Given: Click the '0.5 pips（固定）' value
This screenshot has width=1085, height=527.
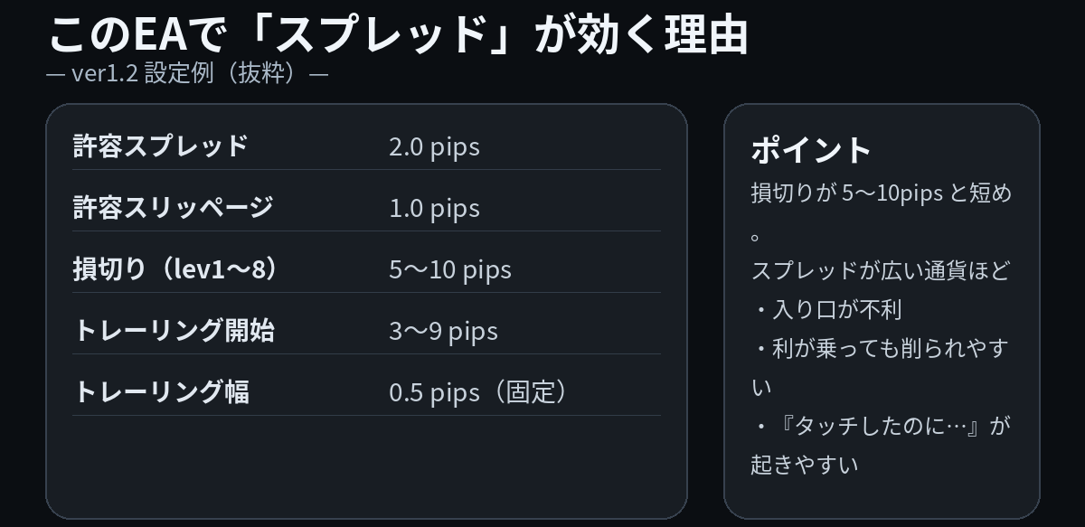Looking at the screenshot, I should pyautogui.click(x=480, y=392).
